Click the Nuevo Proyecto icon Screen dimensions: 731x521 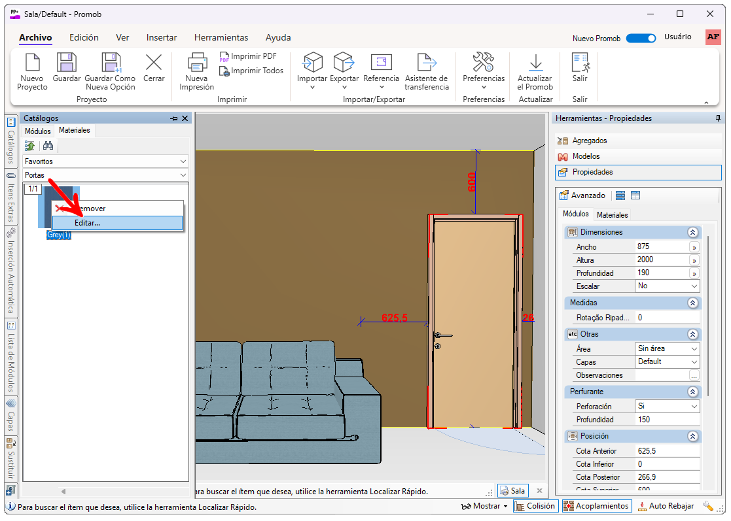[32, 63]
